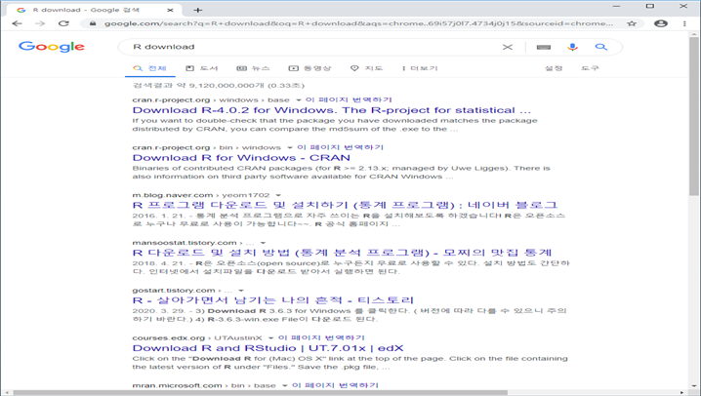Translate the 'Download R for Windows' result
This screenshot has height=396, width=701.
(340, 147)
